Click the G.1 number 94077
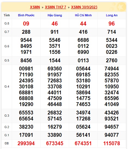 (x=112, y=135)
